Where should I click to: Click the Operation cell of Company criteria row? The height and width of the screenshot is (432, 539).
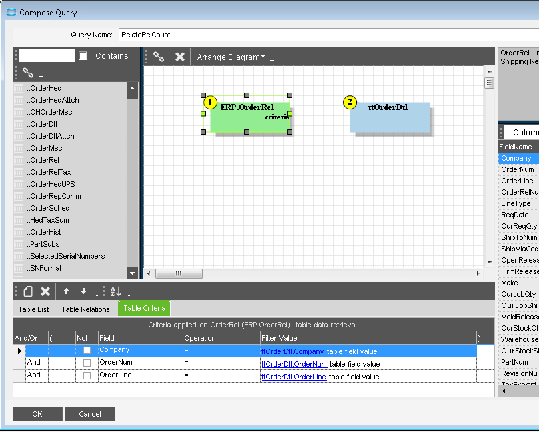pos(221,351)
